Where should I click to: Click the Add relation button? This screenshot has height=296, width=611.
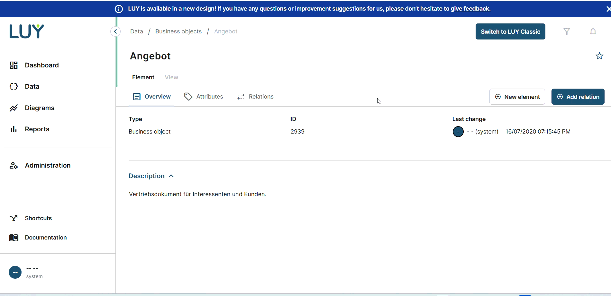point(578,97)
